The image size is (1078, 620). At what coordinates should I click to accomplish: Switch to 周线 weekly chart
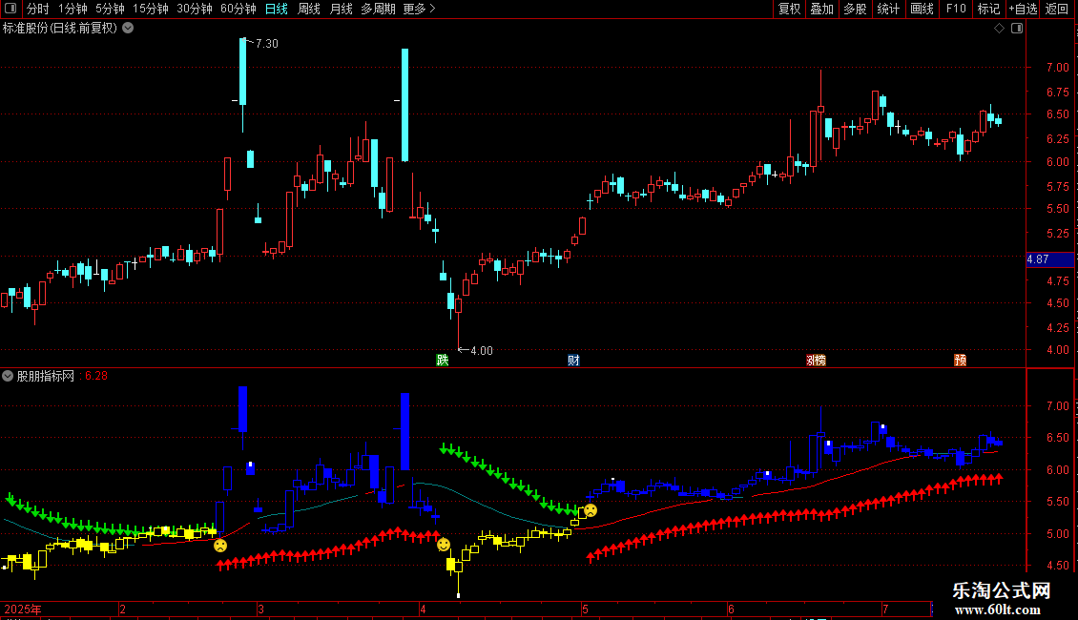[309, 9]
